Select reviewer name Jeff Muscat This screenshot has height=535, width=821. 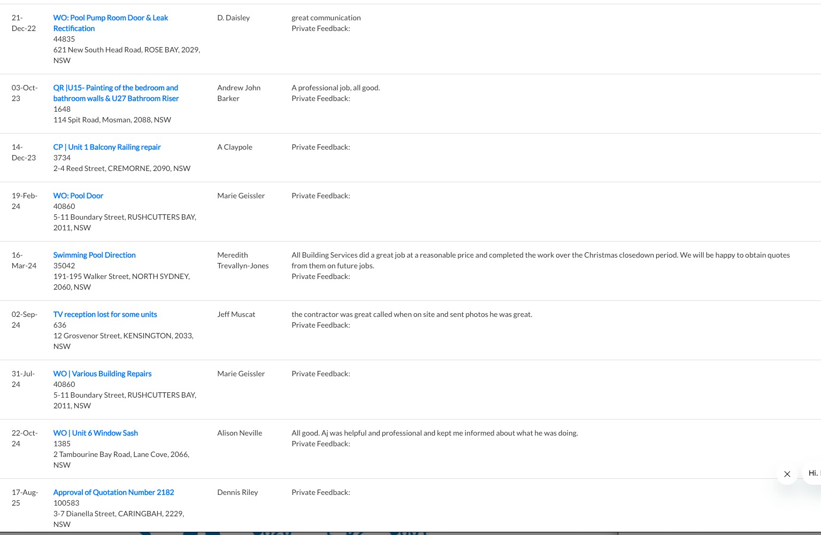click(x=236, y=314)
